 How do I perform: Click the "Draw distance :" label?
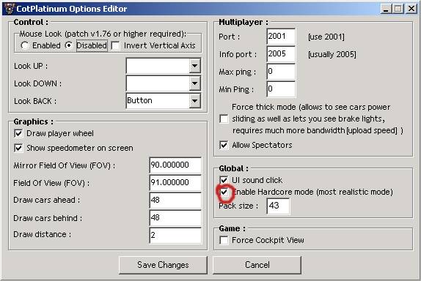pos(42,234)
